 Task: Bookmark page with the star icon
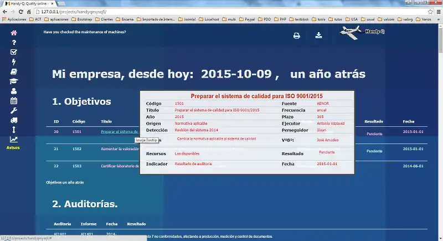430,12
